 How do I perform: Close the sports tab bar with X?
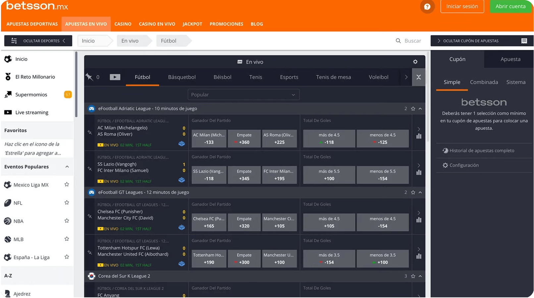coord(419,77)
